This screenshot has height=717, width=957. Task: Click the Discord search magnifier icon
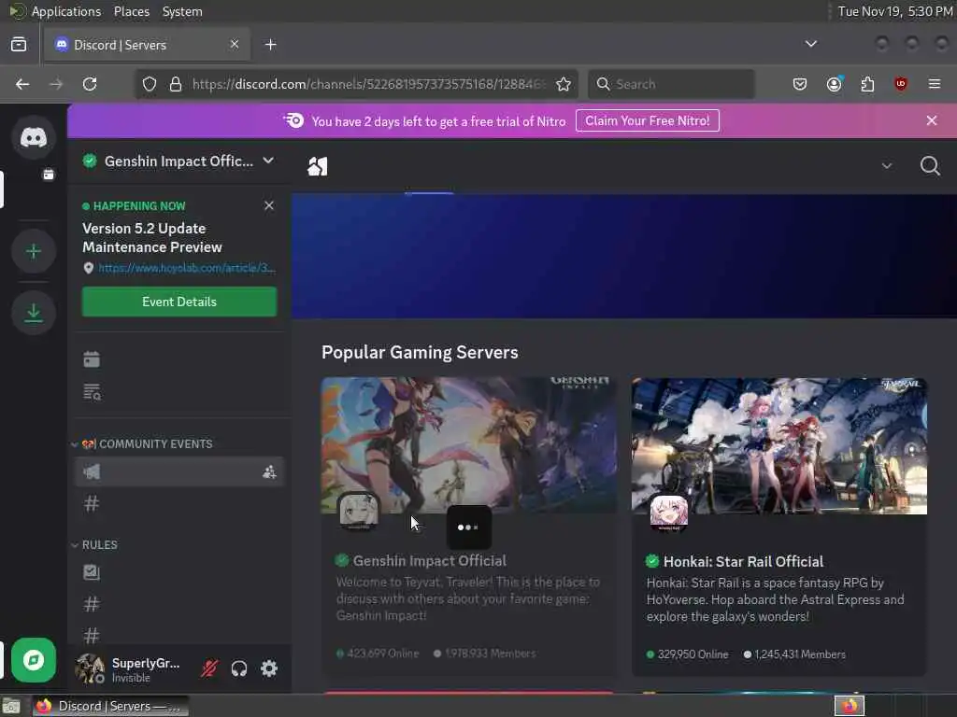(930, 166)
